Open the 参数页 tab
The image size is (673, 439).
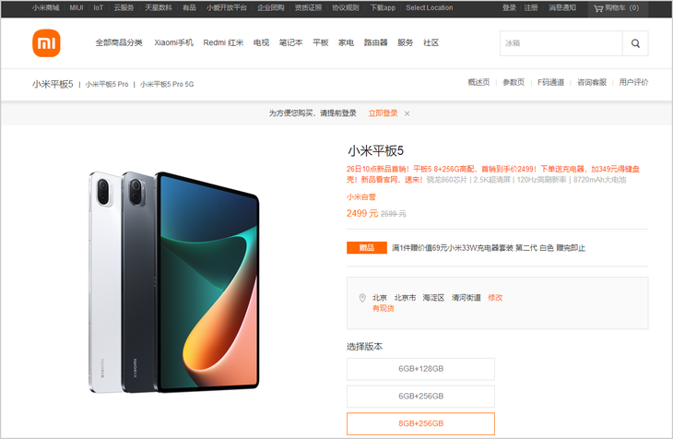click(x=514, y=82)
